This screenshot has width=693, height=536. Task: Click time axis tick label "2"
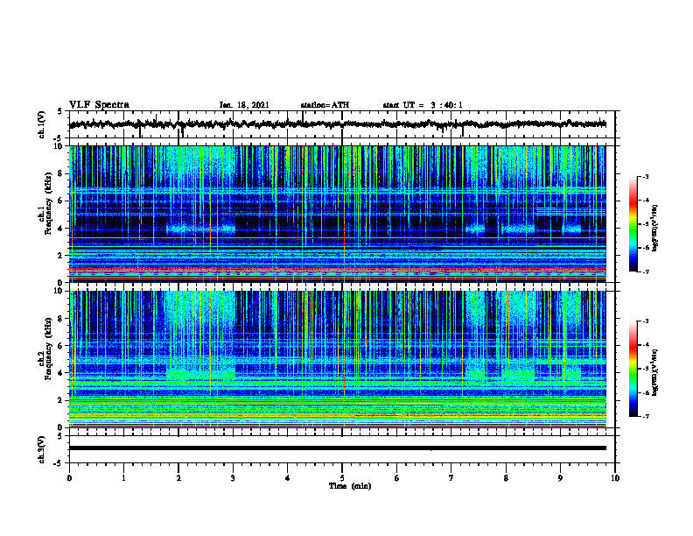coord(178,478)
